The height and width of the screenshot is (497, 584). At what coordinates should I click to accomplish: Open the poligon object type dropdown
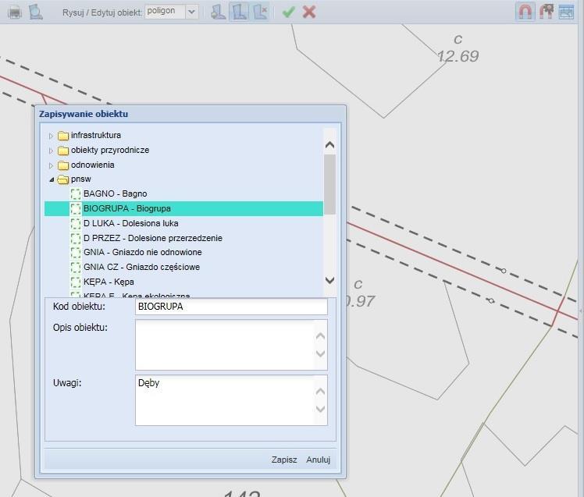[191, 12]
